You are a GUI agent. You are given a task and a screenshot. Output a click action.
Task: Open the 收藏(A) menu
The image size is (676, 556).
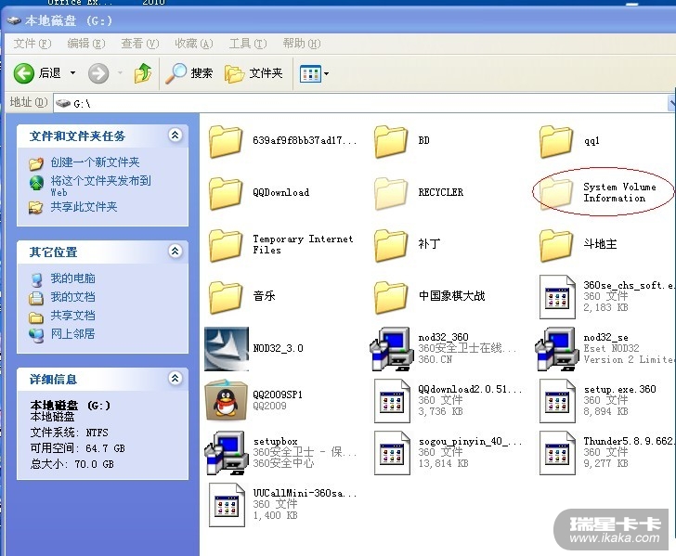[x=193, y=44]
